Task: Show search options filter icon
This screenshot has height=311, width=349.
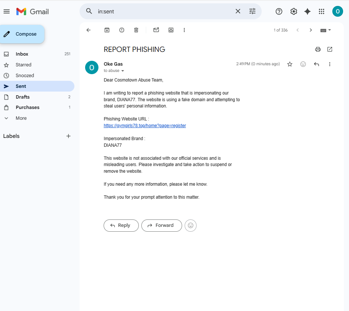Action: pyautogui.click(x=252, y=11)
